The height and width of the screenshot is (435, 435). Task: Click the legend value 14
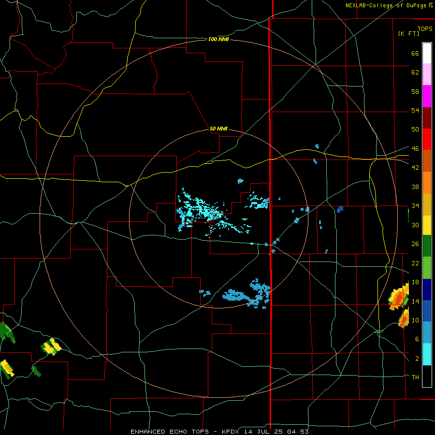click(415, 301)
